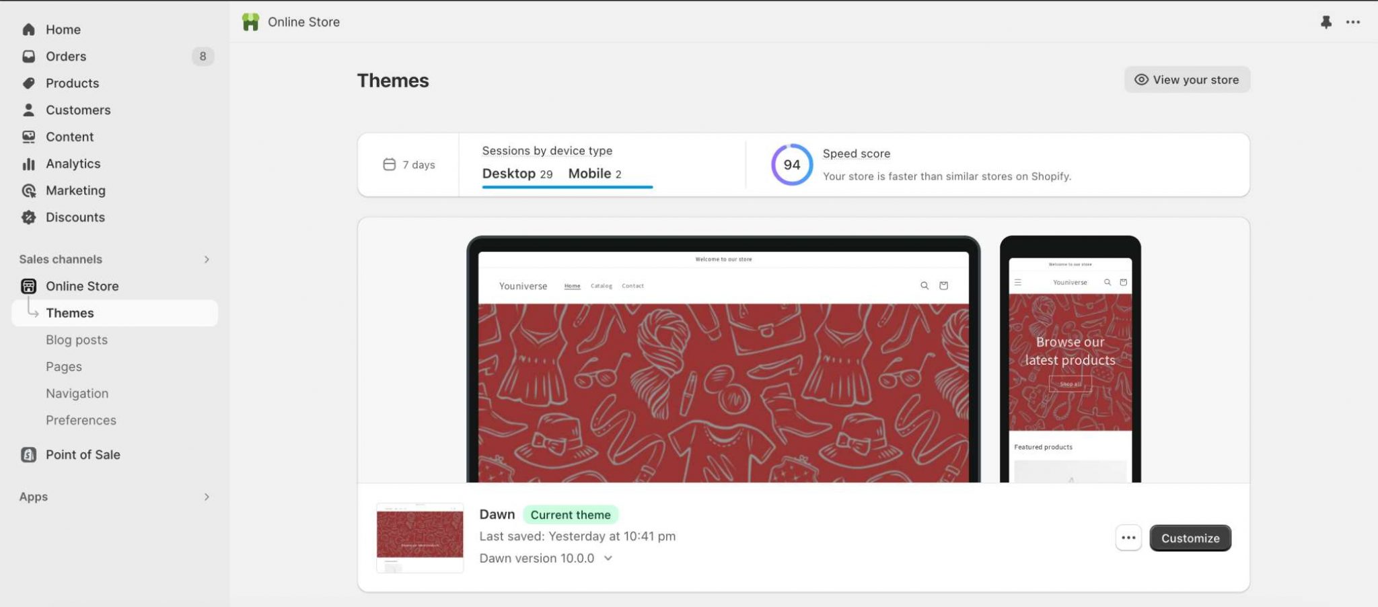Expand Dawn version 10.0.0 details
Screen dimensions: 1378x607
tap(608, 559)
